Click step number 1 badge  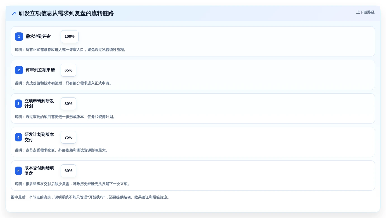pos(19,37)
